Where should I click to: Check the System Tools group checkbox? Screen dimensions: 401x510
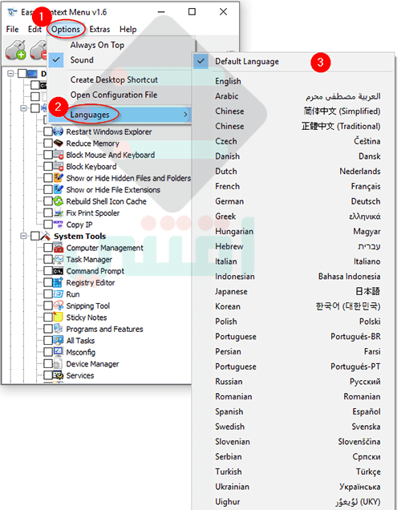coord(35,236)
